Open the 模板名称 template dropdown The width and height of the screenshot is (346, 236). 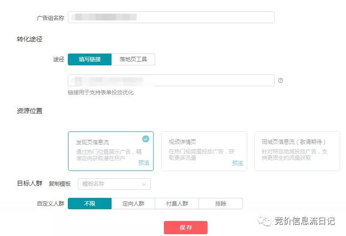click(x=114, y=184)
